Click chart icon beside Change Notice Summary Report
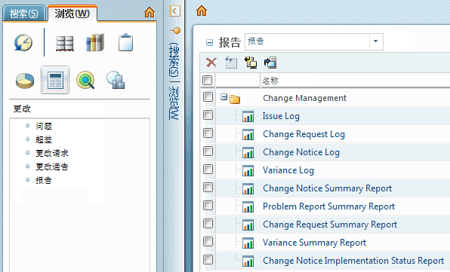This screenshot has width=450, height=272. [x=248, y=188]
